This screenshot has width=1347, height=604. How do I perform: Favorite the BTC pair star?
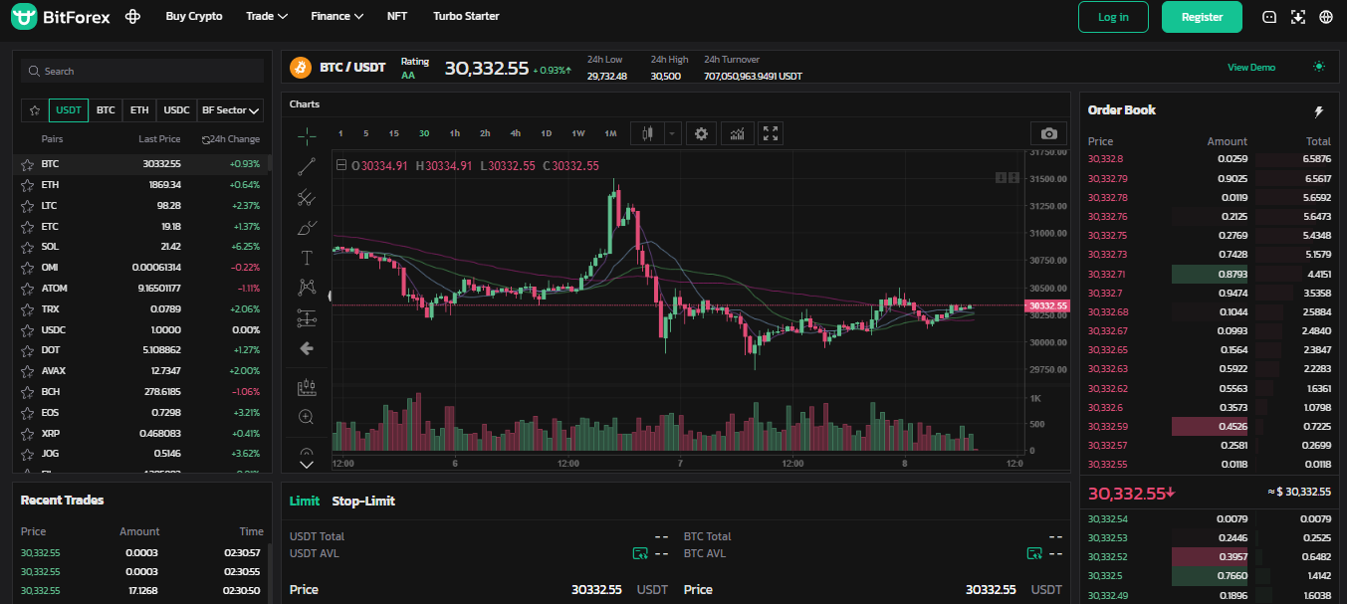(x=28, y=164)
